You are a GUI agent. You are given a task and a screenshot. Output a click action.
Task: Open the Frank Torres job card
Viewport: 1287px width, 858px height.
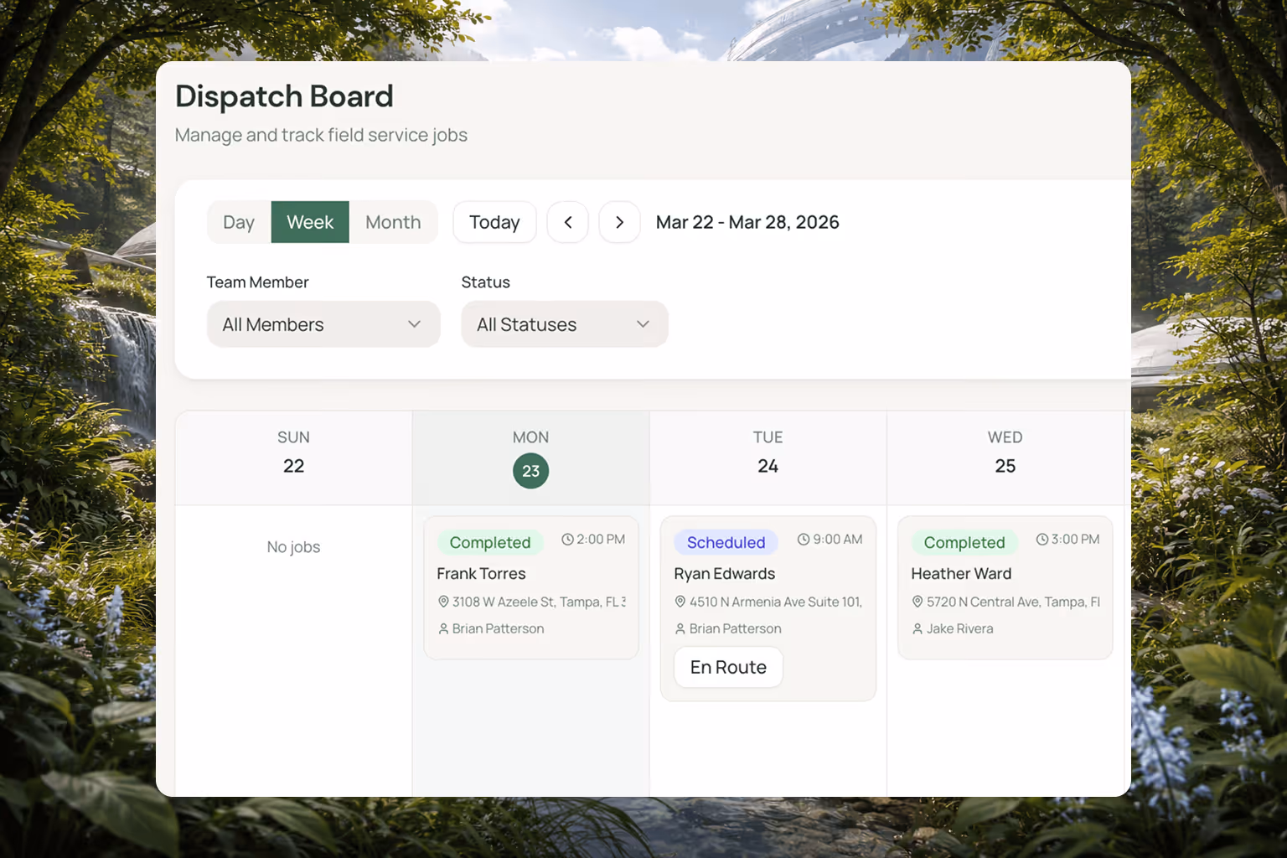click(x=531, y=587)
